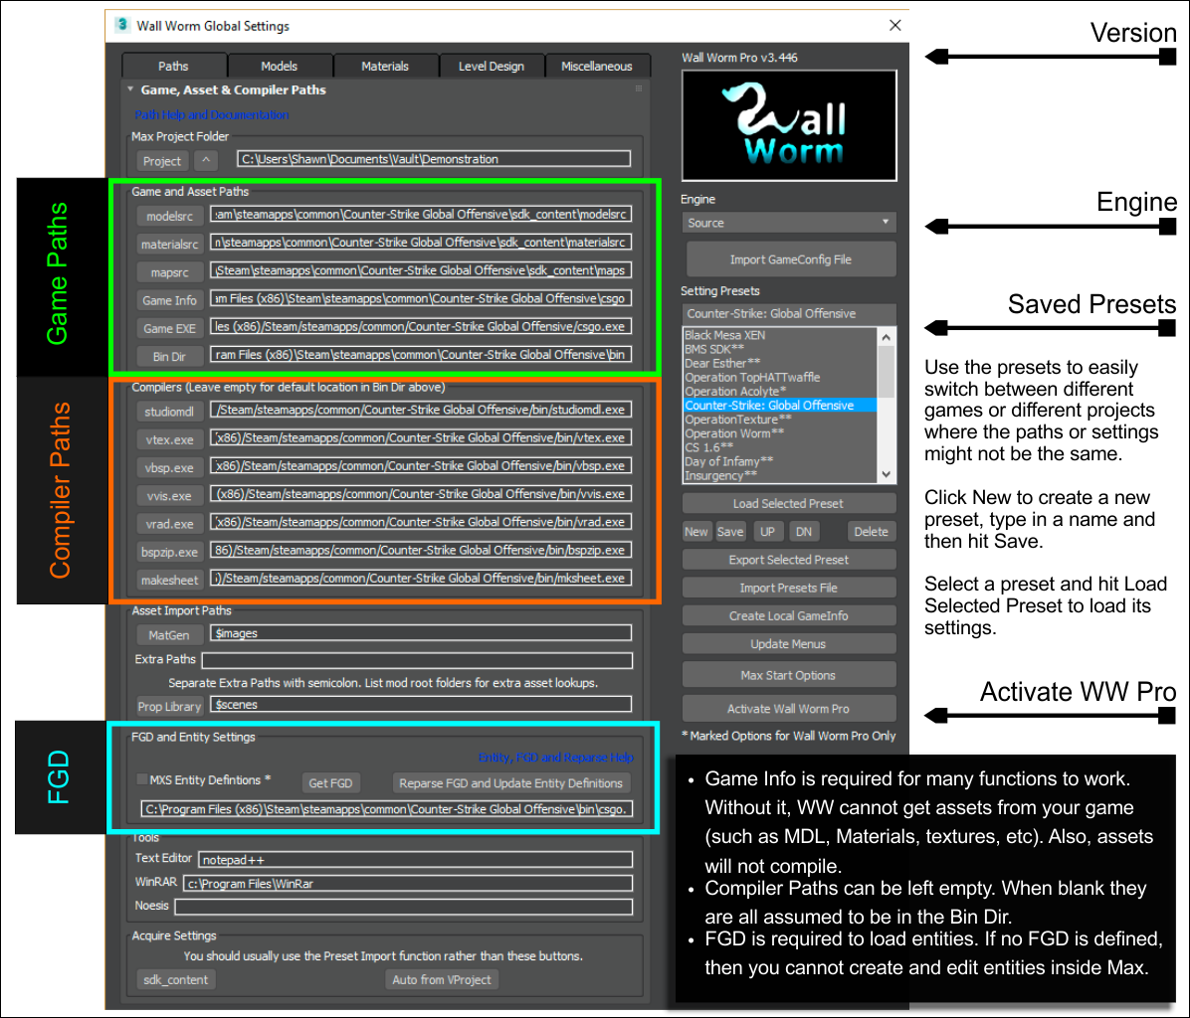
Task: Click the makesheet button
Action: (x=169, y=580)
